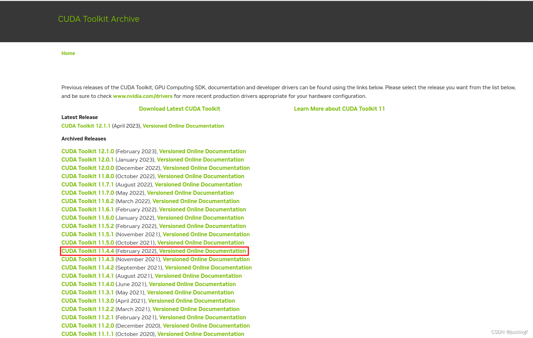The width and height of the screenshot is (533, 338).
Task: Open documentation link for CUDA 11.4.0
Action: click(x=193, y=284)
